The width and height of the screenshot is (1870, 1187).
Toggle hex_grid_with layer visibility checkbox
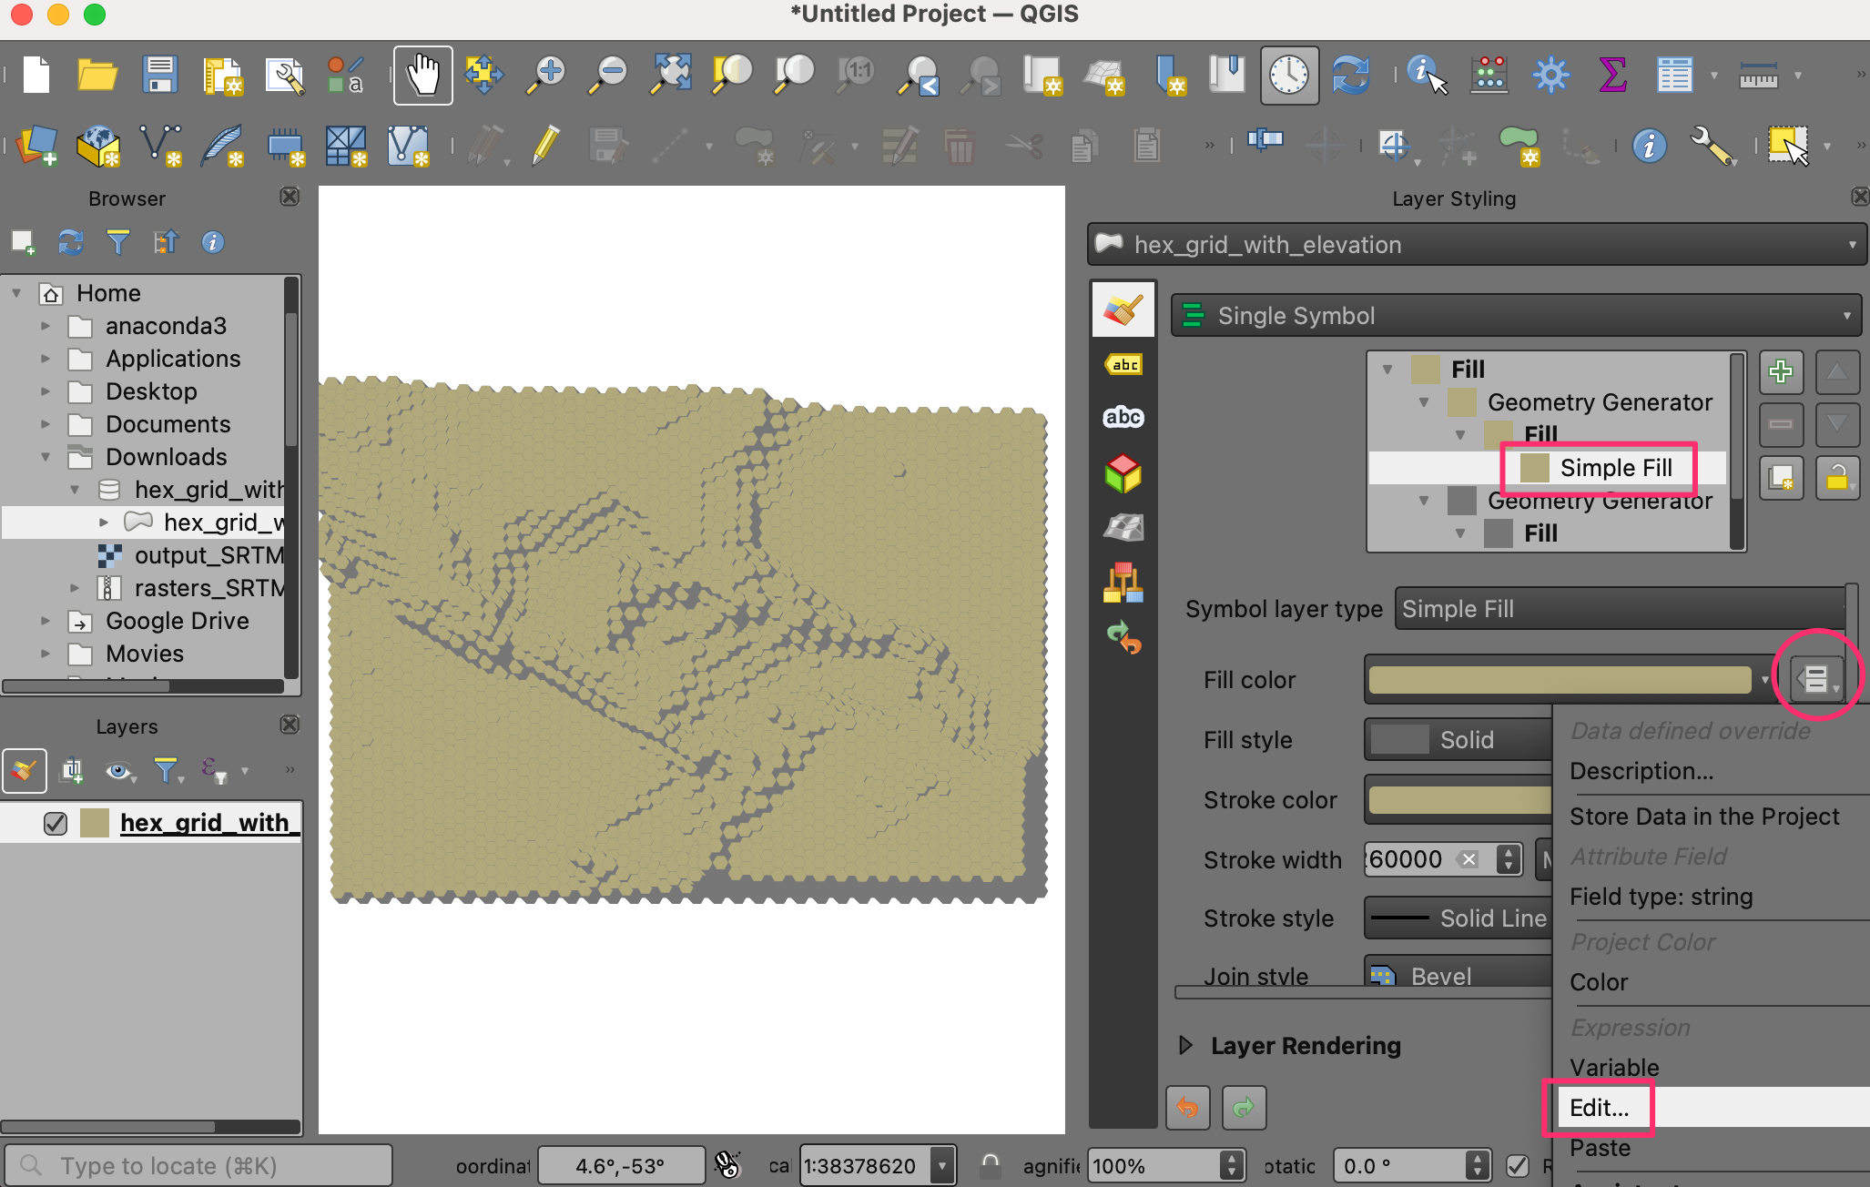pos(56,823)
